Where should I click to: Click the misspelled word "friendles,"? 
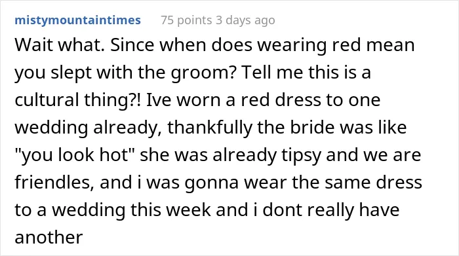54,182
